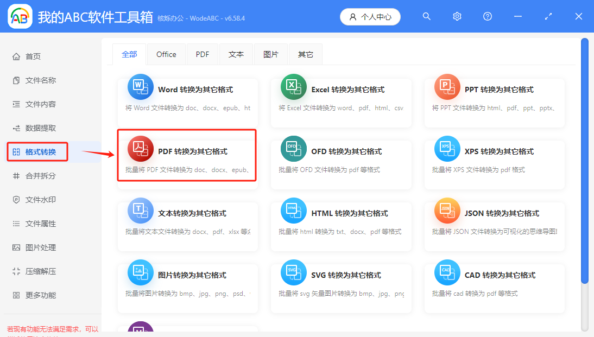Switch to the PDF tab
The width and height of the screenshot is (594, 337).
tap(202, 54)
